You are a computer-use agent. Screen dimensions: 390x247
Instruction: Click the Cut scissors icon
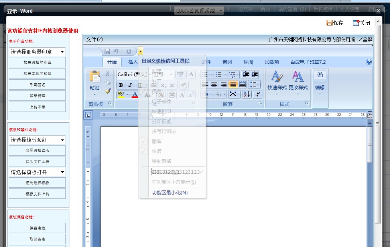(x=107, y=73)
